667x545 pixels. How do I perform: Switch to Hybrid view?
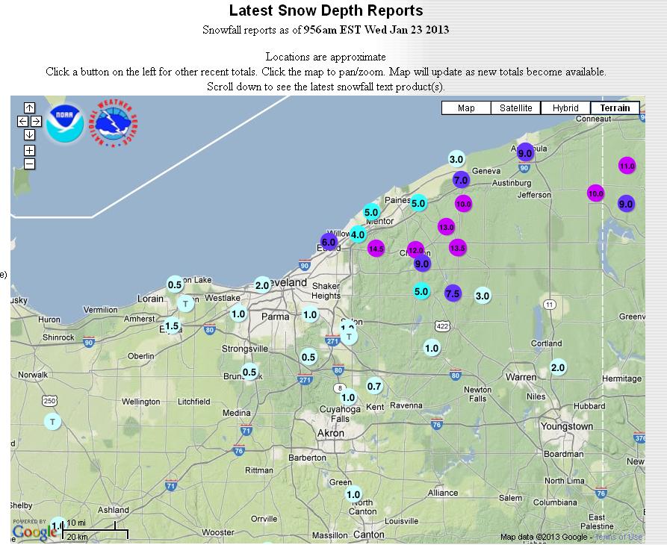[565, 108]
